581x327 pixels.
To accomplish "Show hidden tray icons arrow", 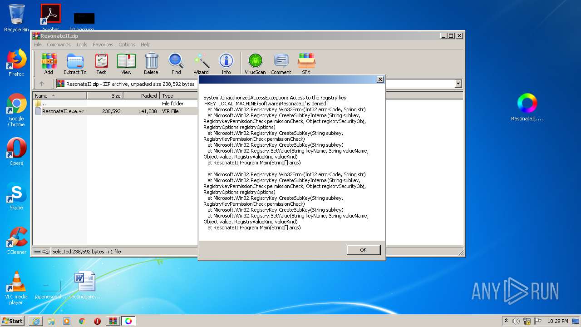I will tap(506, 321).
